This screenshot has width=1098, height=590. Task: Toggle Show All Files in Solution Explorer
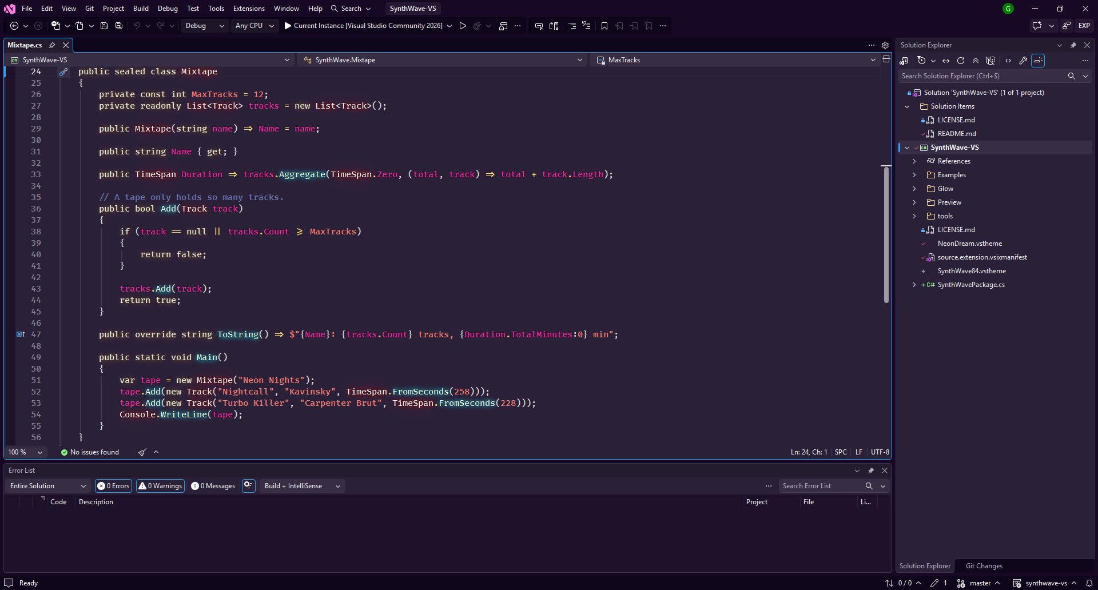pos(990,61)
